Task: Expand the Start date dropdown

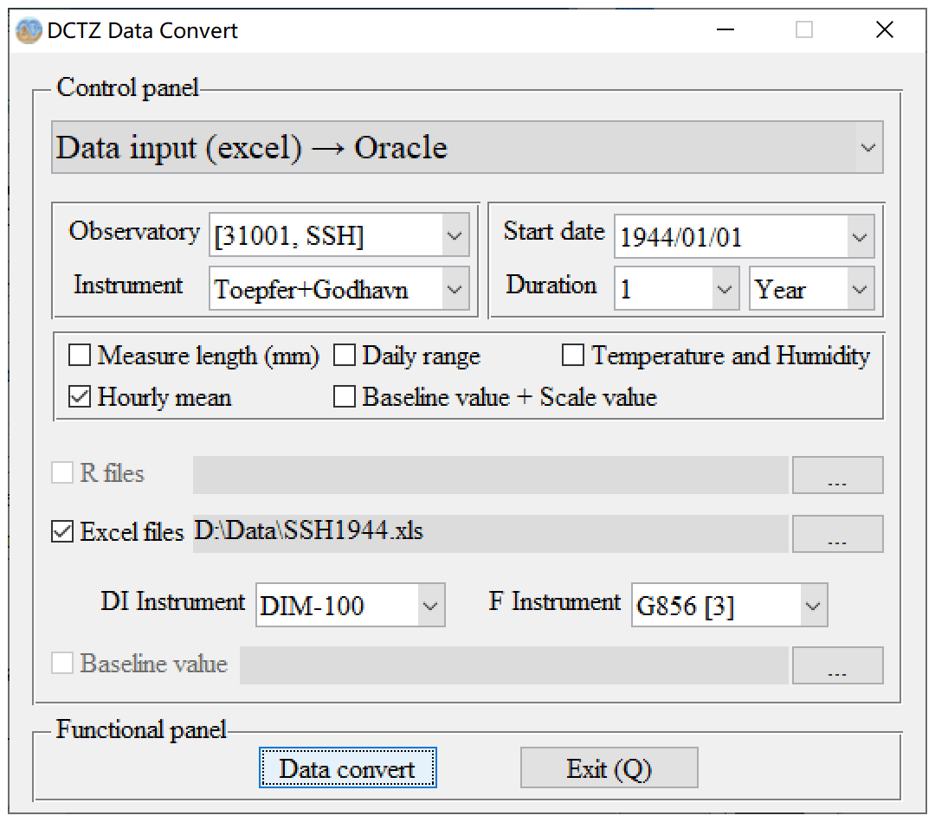Action: [x=859, y=236]
